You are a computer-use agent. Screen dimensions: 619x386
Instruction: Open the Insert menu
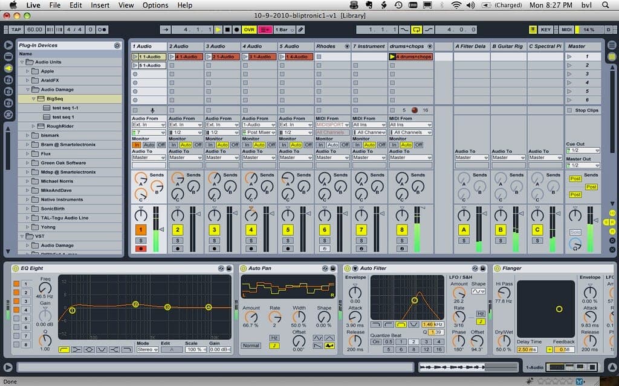100,5
